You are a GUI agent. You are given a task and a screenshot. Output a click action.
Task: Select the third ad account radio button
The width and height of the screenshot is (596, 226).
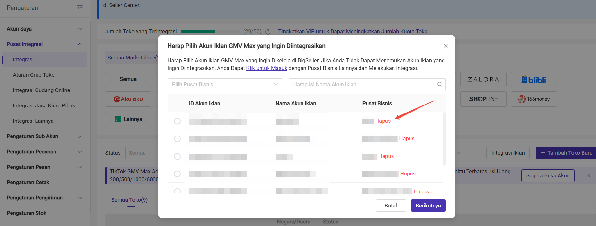point(177,156)
